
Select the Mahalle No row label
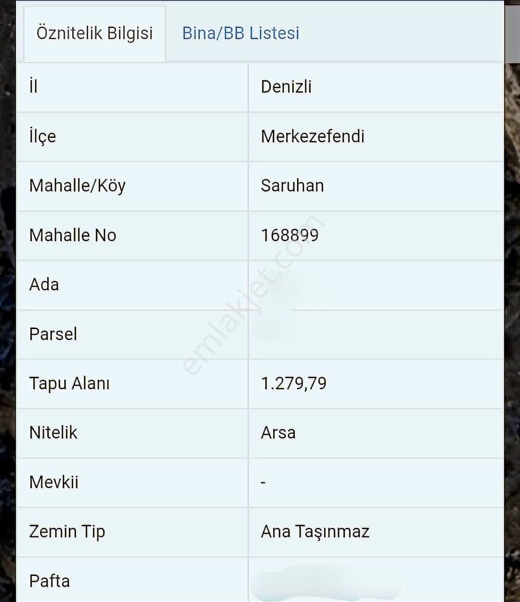[x=73, y=235]
